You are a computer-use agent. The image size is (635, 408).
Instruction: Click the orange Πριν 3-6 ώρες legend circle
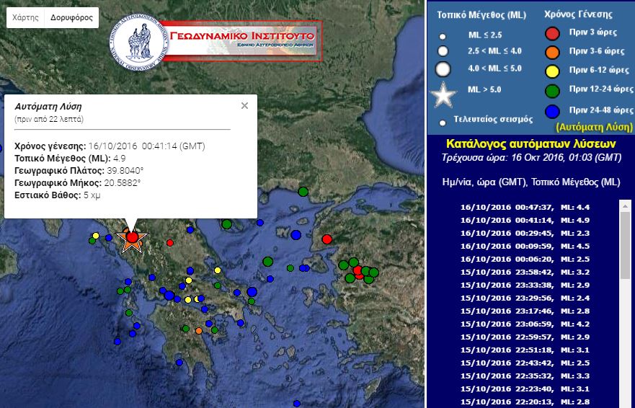[552, 52]
